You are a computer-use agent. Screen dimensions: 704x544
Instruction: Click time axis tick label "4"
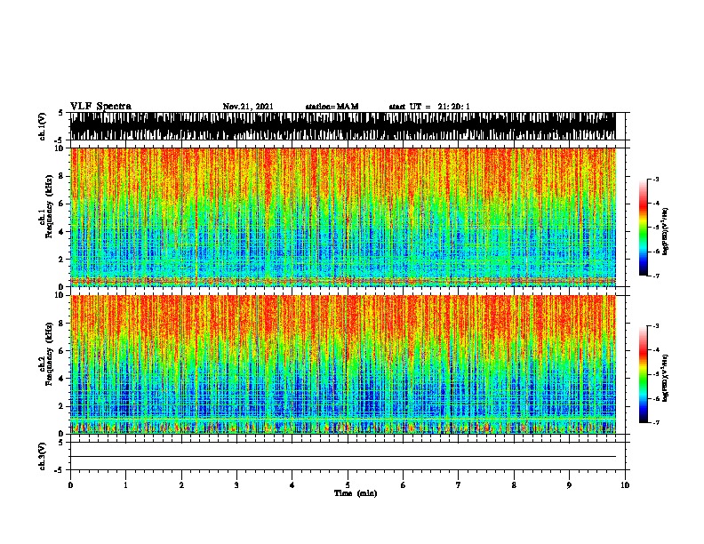point(292,485)
